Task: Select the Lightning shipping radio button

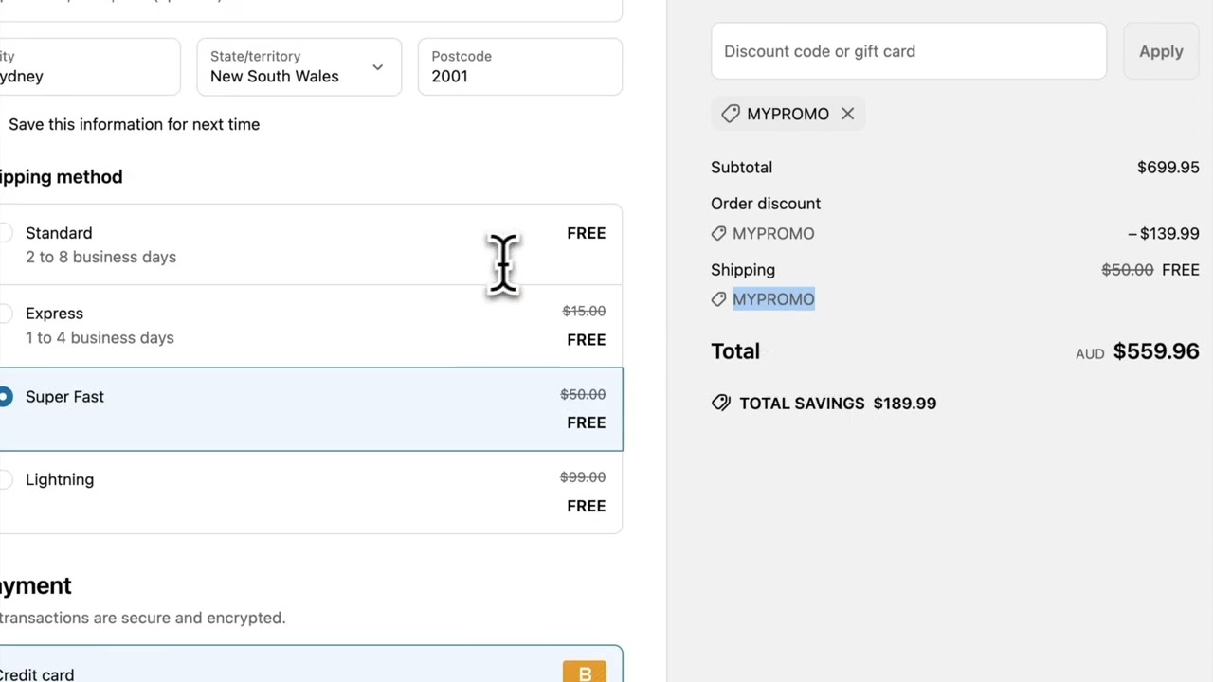Action: point(6,479)
